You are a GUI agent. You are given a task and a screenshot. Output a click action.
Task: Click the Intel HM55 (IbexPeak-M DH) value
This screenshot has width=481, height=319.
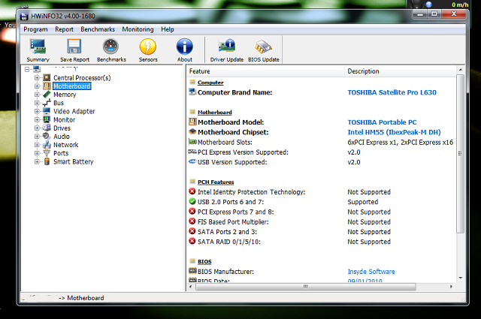(394, 132)
